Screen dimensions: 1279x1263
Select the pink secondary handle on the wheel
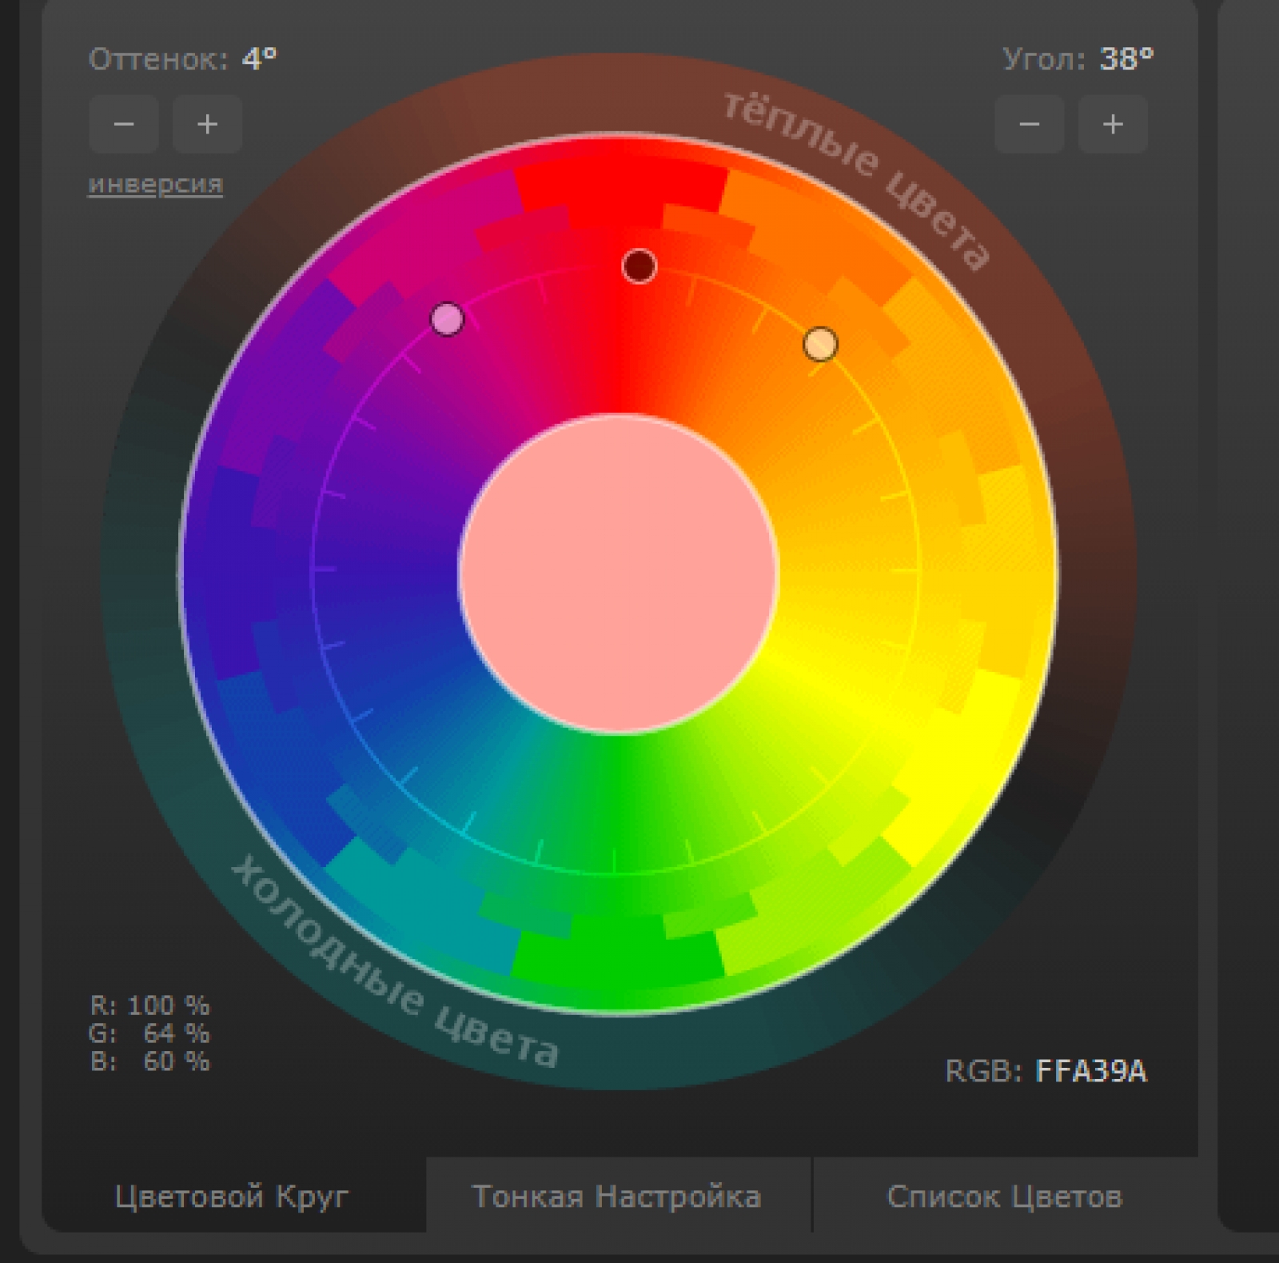(447, 319)
